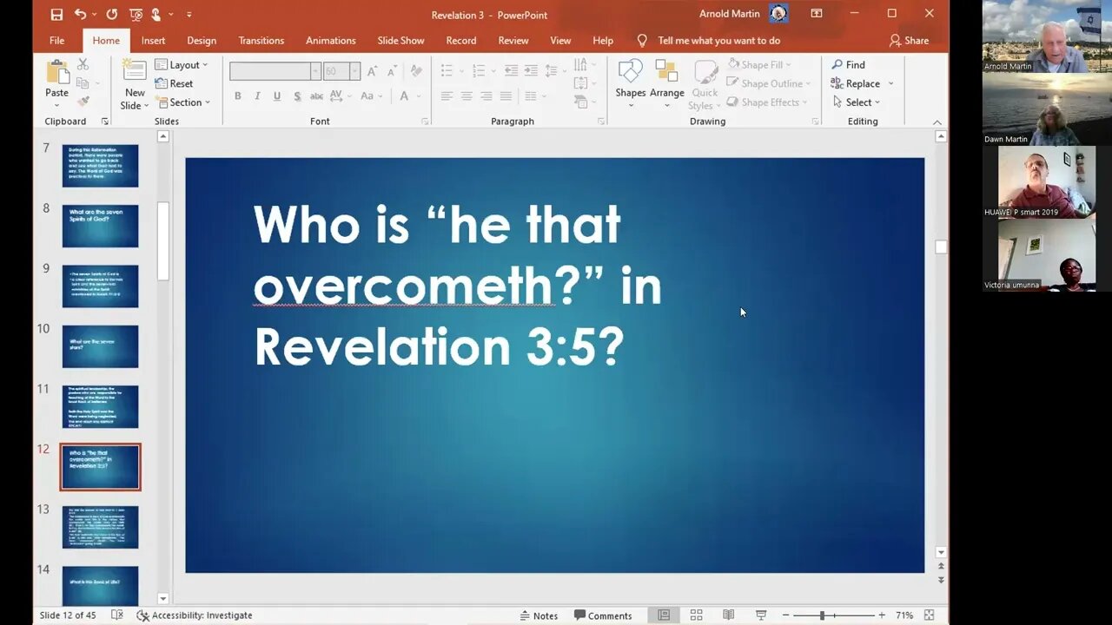
Task: Open the Select dropdown
Action: [855, 102]
